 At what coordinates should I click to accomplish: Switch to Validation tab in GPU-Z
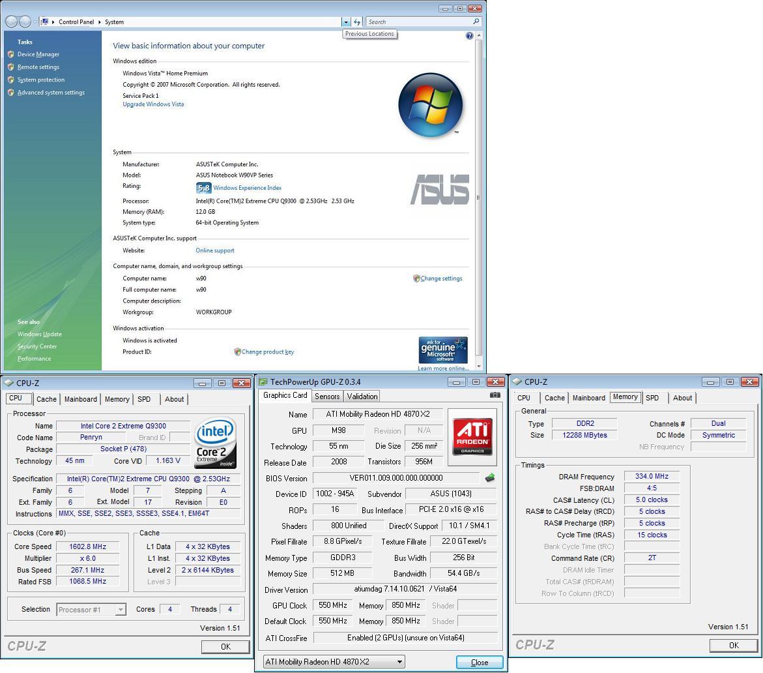click(x=362, y=396)
